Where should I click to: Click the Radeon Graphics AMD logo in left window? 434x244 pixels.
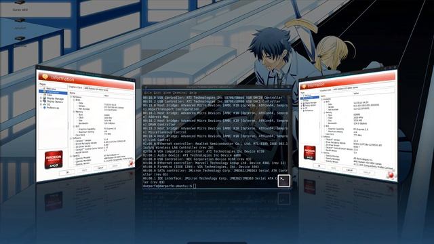pyautogui.click(x=54, y=159)
